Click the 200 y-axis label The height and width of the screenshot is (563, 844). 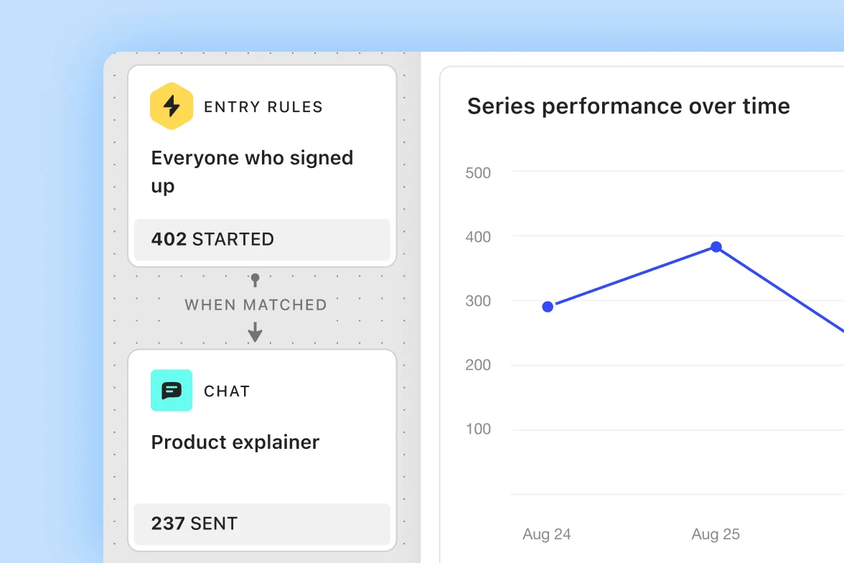pos(478,365)
